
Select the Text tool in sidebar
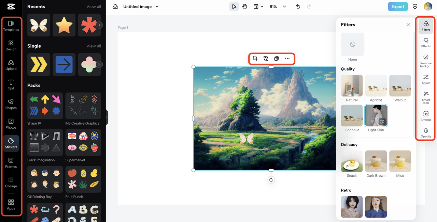(11, 85)
